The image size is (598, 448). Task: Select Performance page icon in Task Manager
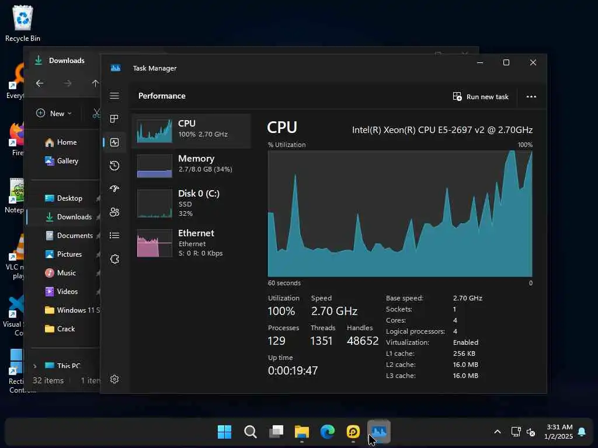tap(114, 142)
